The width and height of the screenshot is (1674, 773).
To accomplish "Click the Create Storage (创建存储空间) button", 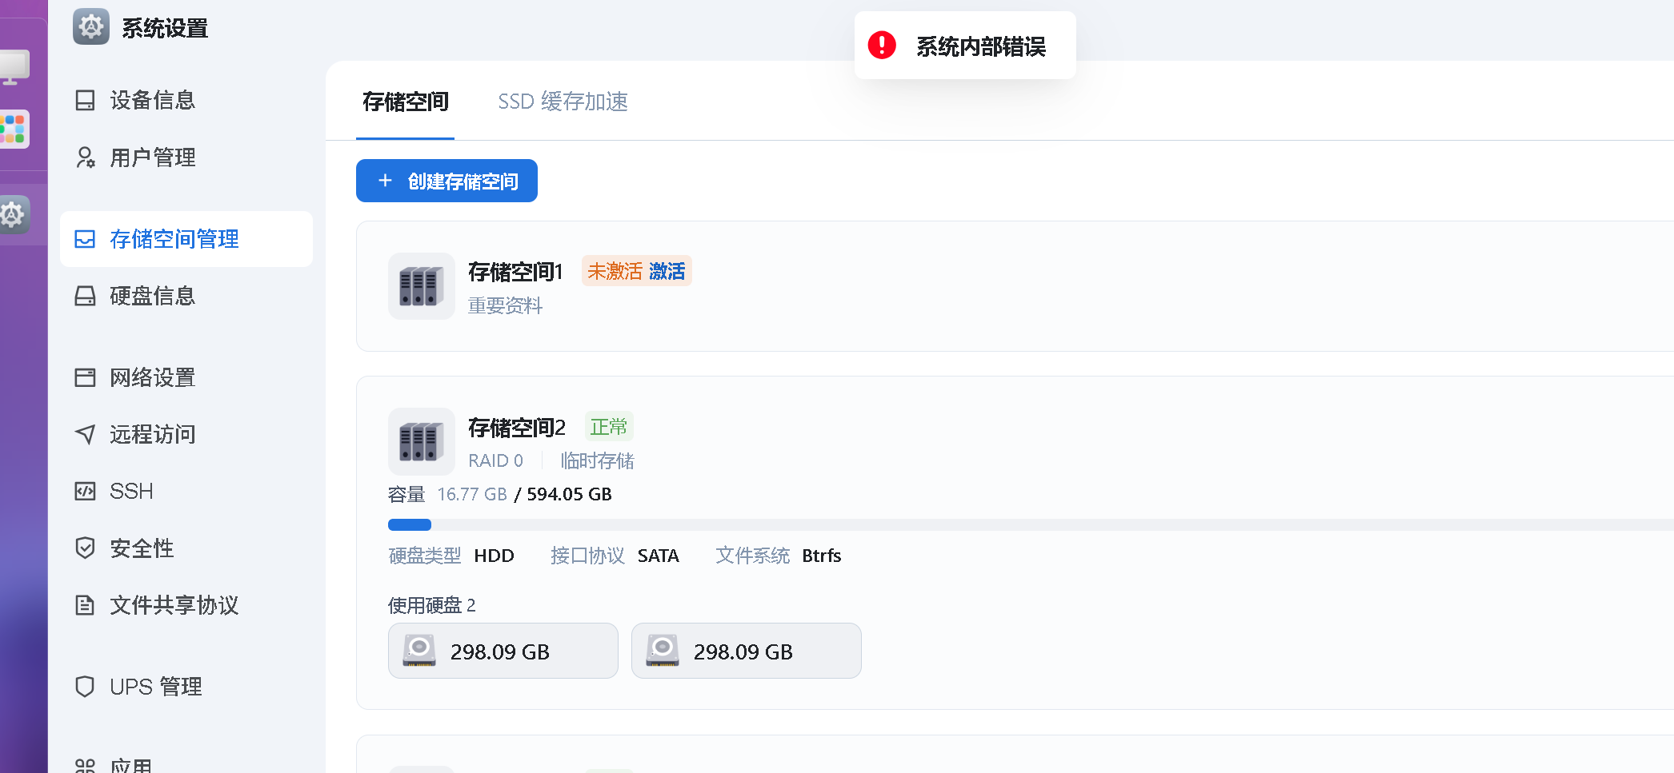I will [447, 181].
